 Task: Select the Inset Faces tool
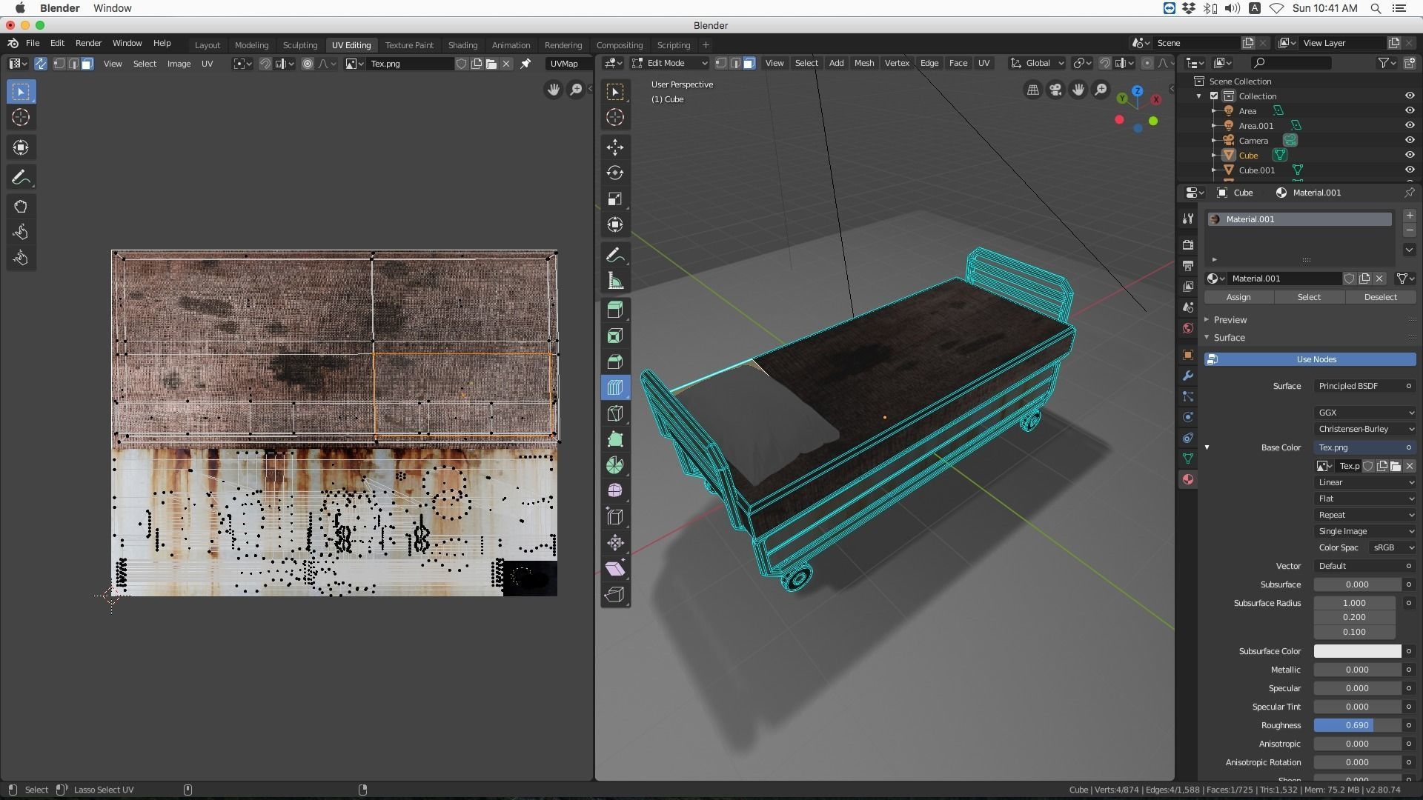(x=615, y=336)
